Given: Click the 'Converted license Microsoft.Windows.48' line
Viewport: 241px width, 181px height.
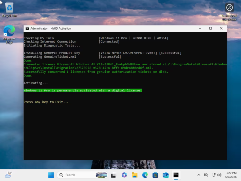Looking at the screenshot, I should [125, 66].
